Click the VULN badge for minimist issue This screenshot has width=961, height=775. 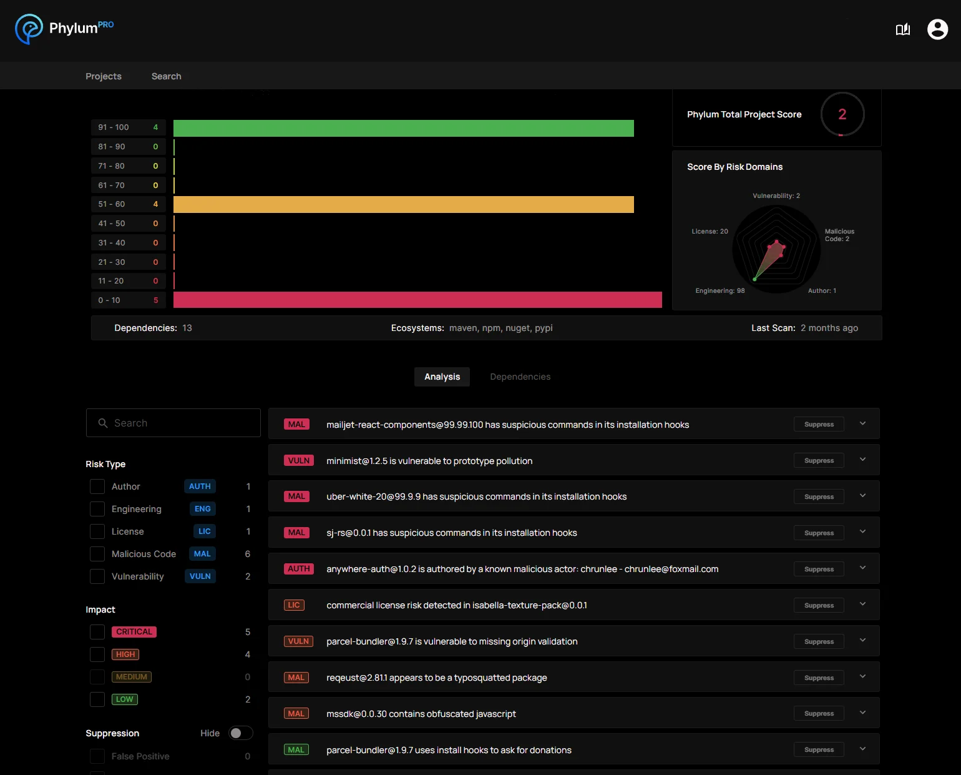point(299,461)
